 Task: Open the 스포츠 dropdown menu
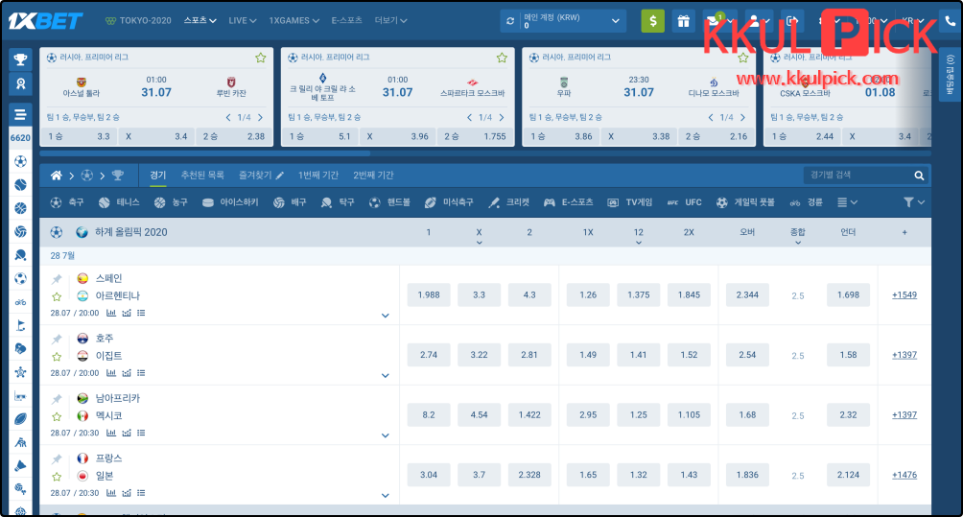click(200, 20)
